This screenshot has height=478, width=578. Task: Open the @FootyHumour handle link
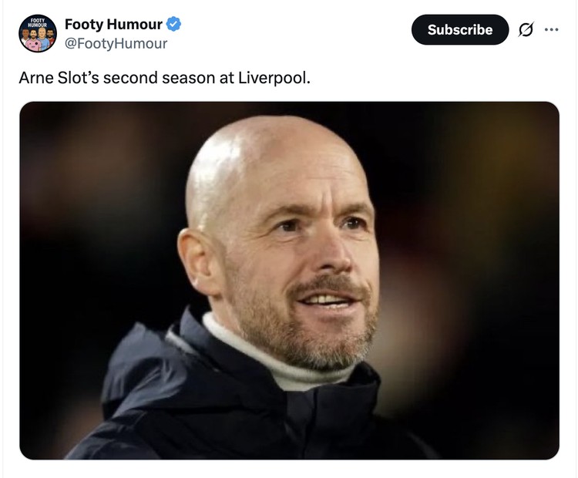(116, 43)
